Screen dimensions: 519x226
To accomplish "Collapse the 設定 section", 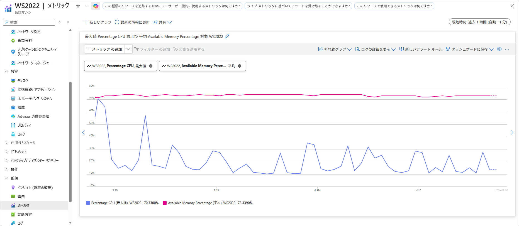I will 6,72.
